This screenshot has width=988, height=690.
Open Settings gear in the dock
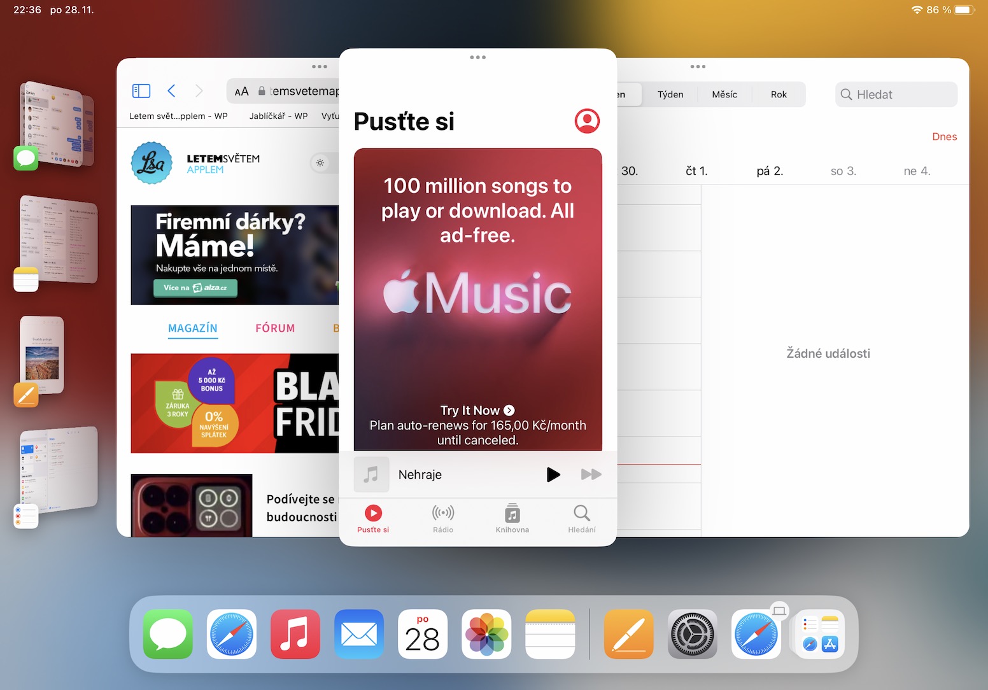click(693, 634)
